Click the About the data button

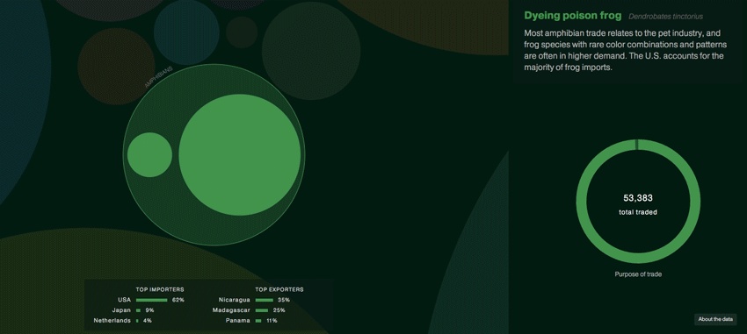(715, 319)
